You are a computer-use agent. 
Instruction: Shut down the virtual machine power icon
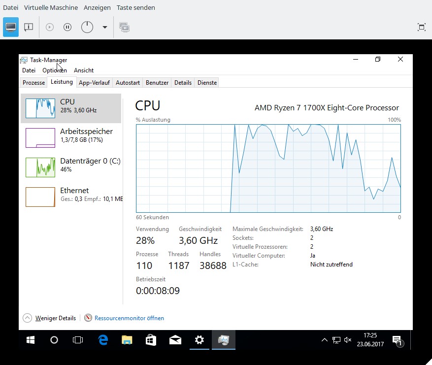(87, 27)
